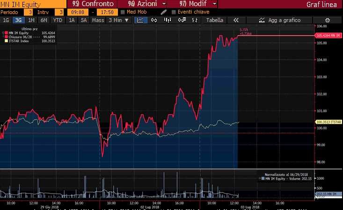This screenshot has height=210, width=343.
Task: Select the 1A period tab
Action: [72, 20]
